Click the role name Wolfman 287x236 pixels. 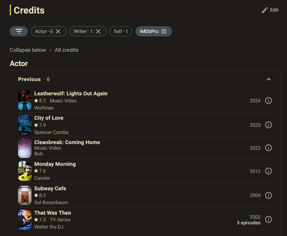(44, 108)
